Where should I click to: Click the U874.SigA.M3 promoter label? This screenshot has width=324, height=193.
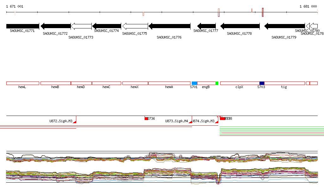point(203,121)
